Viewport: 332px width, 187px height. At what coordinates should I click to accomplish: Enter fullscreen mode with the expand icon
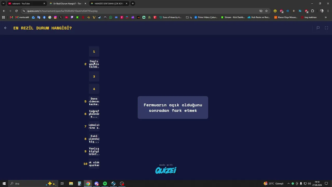(x=327, y=28)
